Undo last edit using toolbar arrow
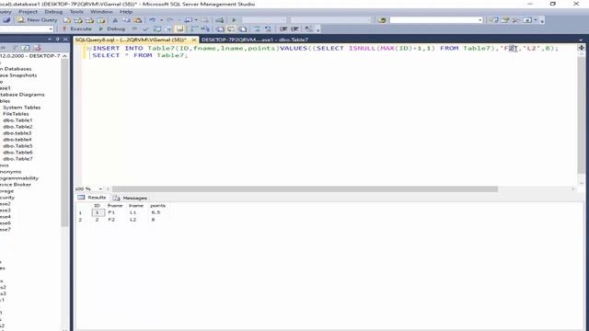 (x=152, y=20)
